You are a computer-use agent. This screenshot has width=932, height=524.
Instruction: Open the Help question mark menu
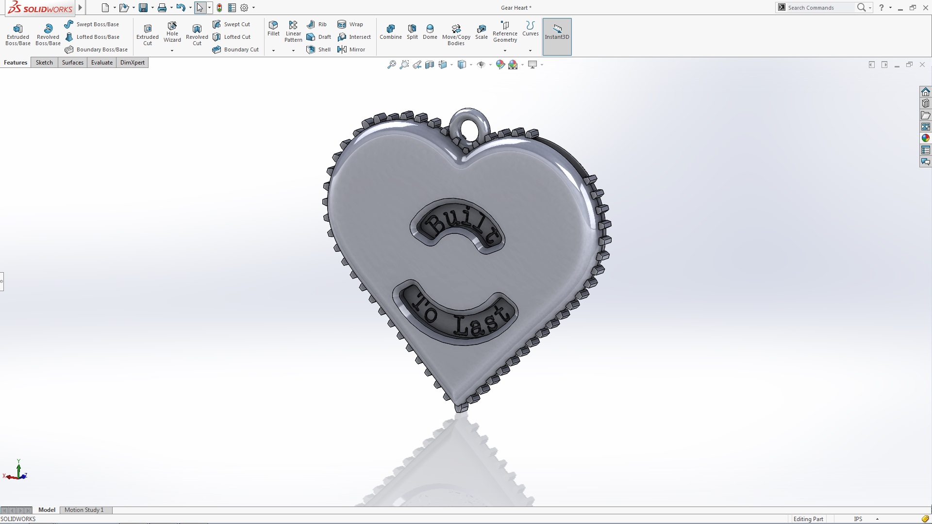click(x=882, y=7)
